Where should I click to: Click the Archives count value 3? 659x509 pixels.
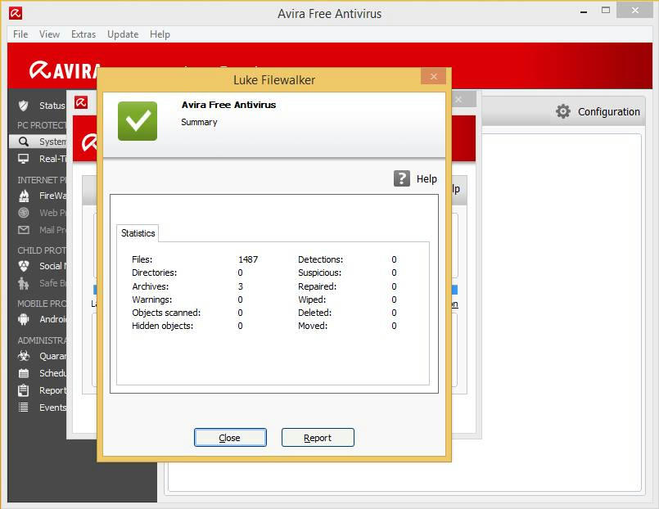(x=241, y=286)
